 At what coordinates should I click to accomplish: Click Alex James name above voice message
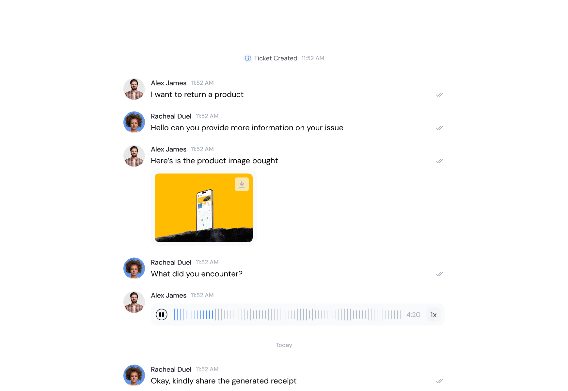coord(168,296)
